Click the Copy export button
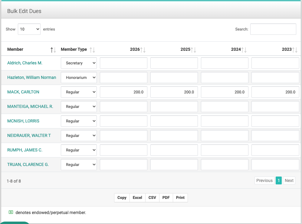 pyautogui.click(x=122, y=198)
